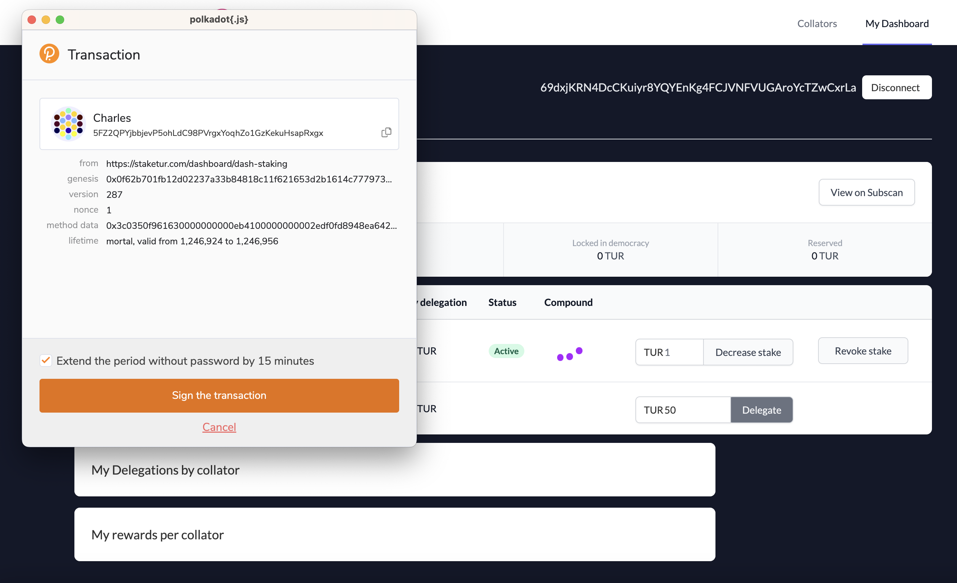This screenshot has width=957, height=583.
Task: Click Charles account identicon avatar
Action: pyautogui.click(x=68, y=124)
